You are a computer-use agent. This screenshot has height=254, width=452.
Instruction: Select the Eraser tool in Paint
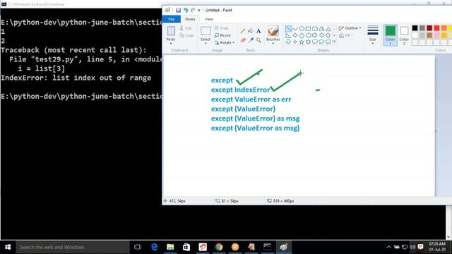[x=243, y=40]
